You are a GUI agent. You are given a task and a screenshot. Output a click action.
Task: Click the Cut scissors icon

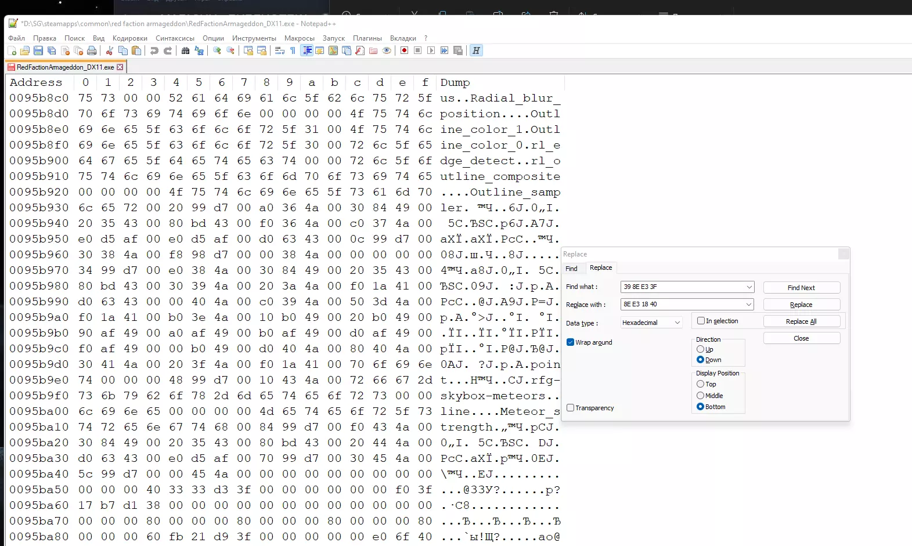[109, 50]
